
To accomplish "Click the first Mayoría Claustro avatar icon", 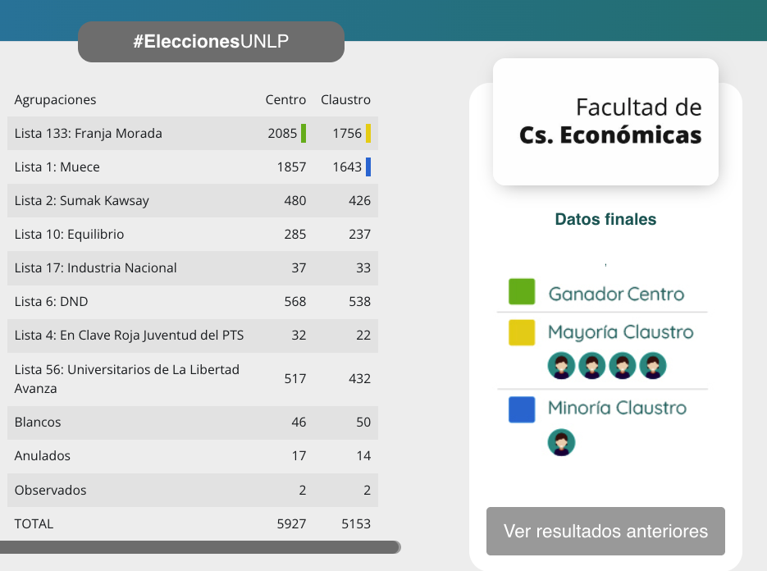I will 561,366.
